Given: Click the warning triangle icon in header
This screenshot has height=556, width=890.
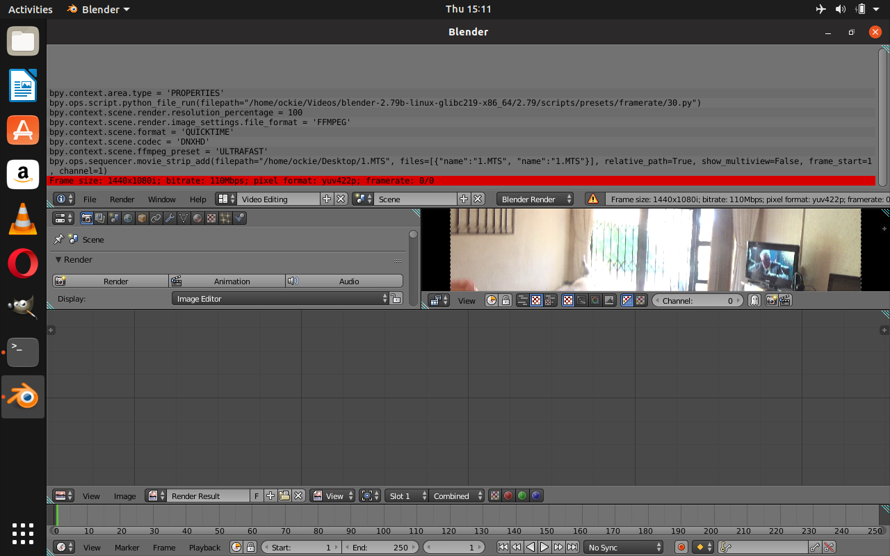Looking at the screenshot, I should [592, 199].
